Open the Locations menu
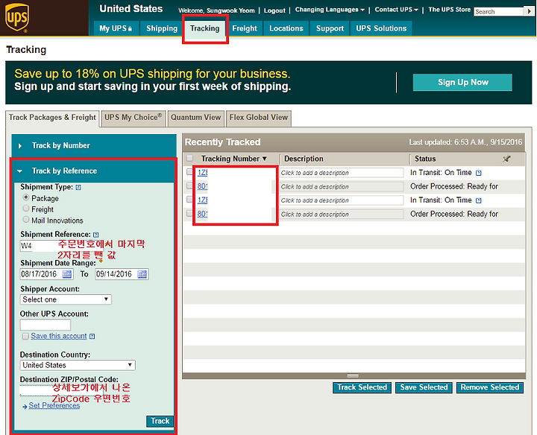This screenshot has width=537, height=435. tap(286, 28)
